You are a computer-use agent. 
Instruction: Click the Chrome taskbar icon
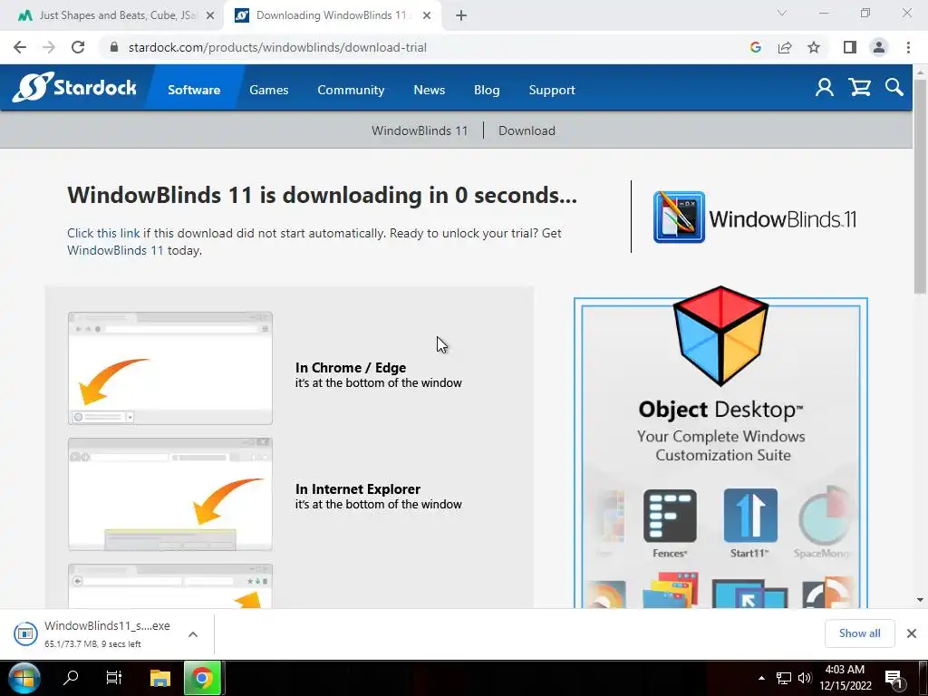point(202,678)
